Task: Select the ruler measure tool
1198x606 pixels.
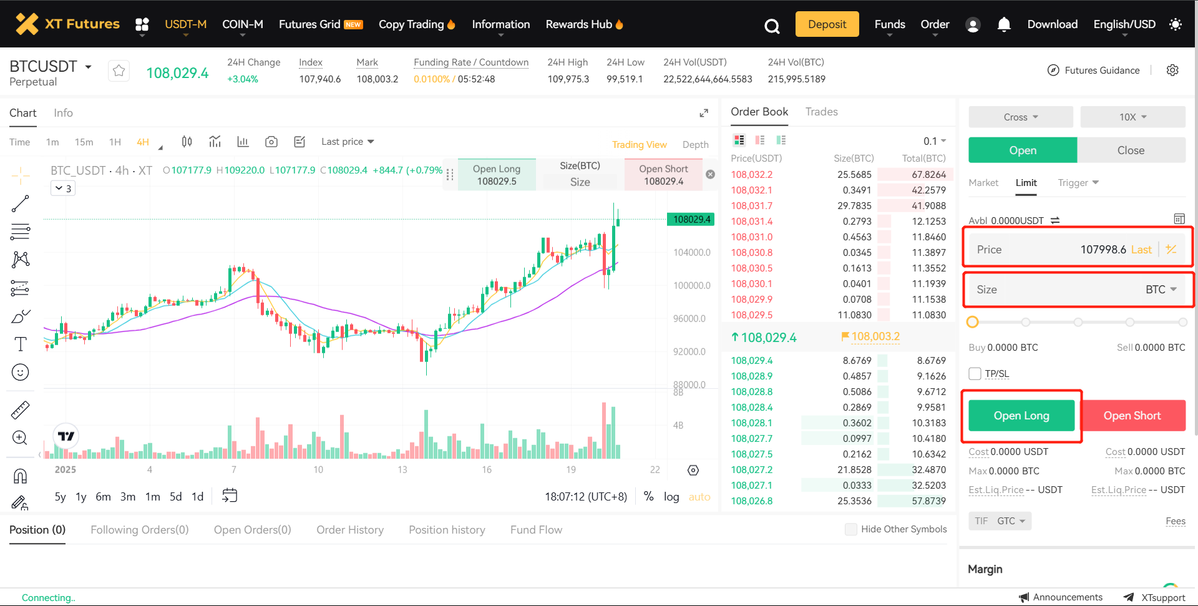Action: click(x=20, y=410)
